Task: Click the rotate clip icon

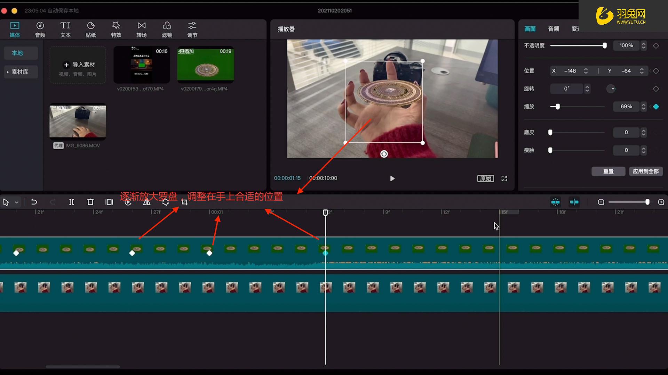Action: [x=166, y=202]
